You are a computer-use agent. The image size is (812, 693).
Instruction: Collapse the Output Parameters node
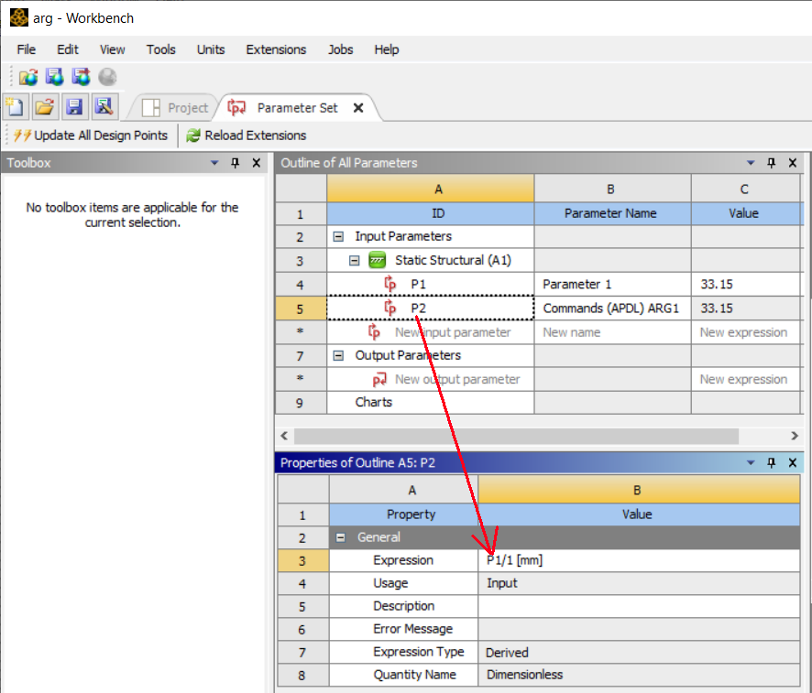point(338,355)
